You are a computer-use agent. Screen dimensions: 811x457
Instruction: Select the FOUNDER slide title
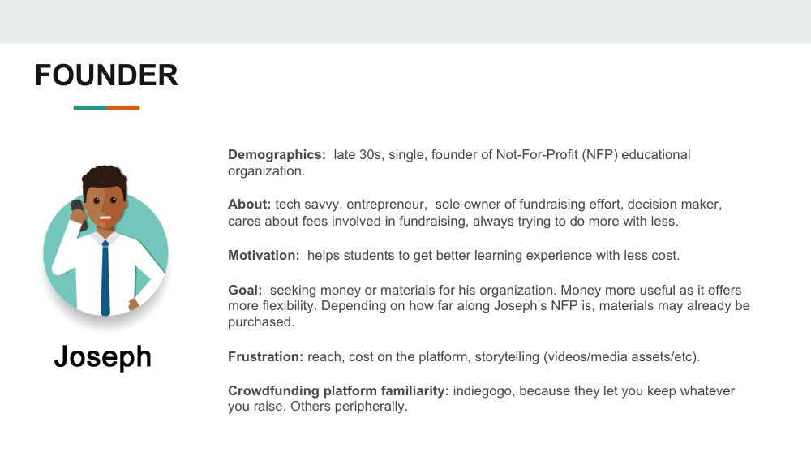coord(106,75)
